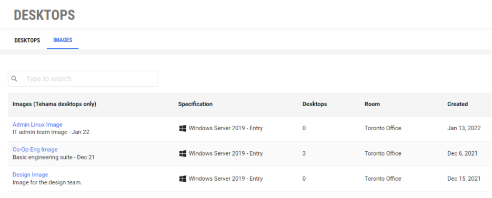Screen dimensions: 492x198
Task: Switch to the Desktops tab
Action: pos(27,40)
